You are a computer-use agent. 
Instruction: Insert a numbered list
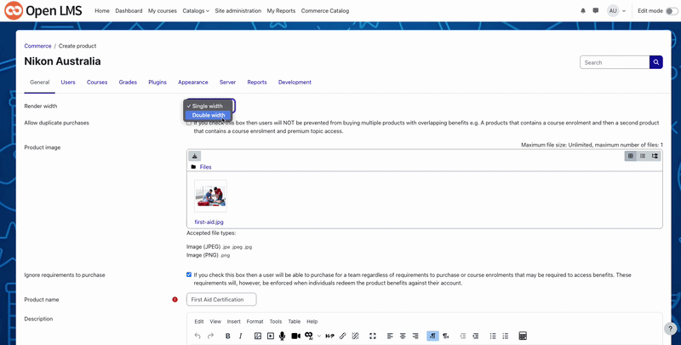coord(506,336)
